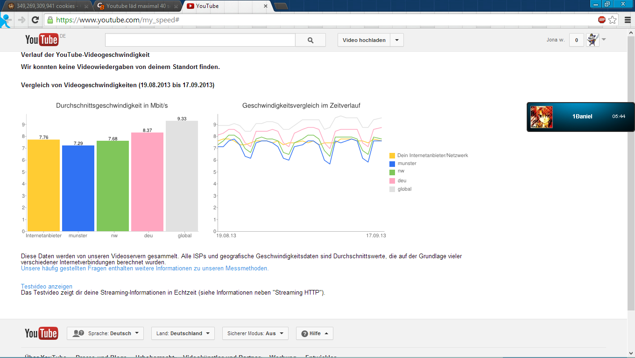
Task: Click the search magnifier button
Action: click(x=310, y=40)
